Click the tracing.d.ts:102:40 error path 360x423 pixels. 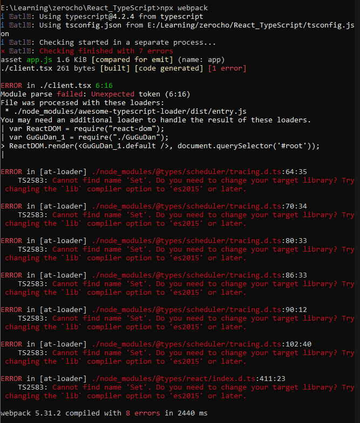(201, 345)
